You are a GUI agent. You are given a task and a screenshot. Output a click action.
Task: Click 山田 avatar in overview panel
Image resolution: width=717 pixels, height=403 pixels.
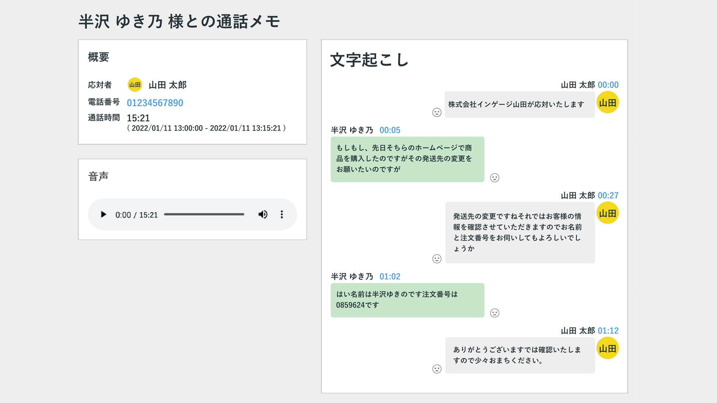[x=135, y=85]
